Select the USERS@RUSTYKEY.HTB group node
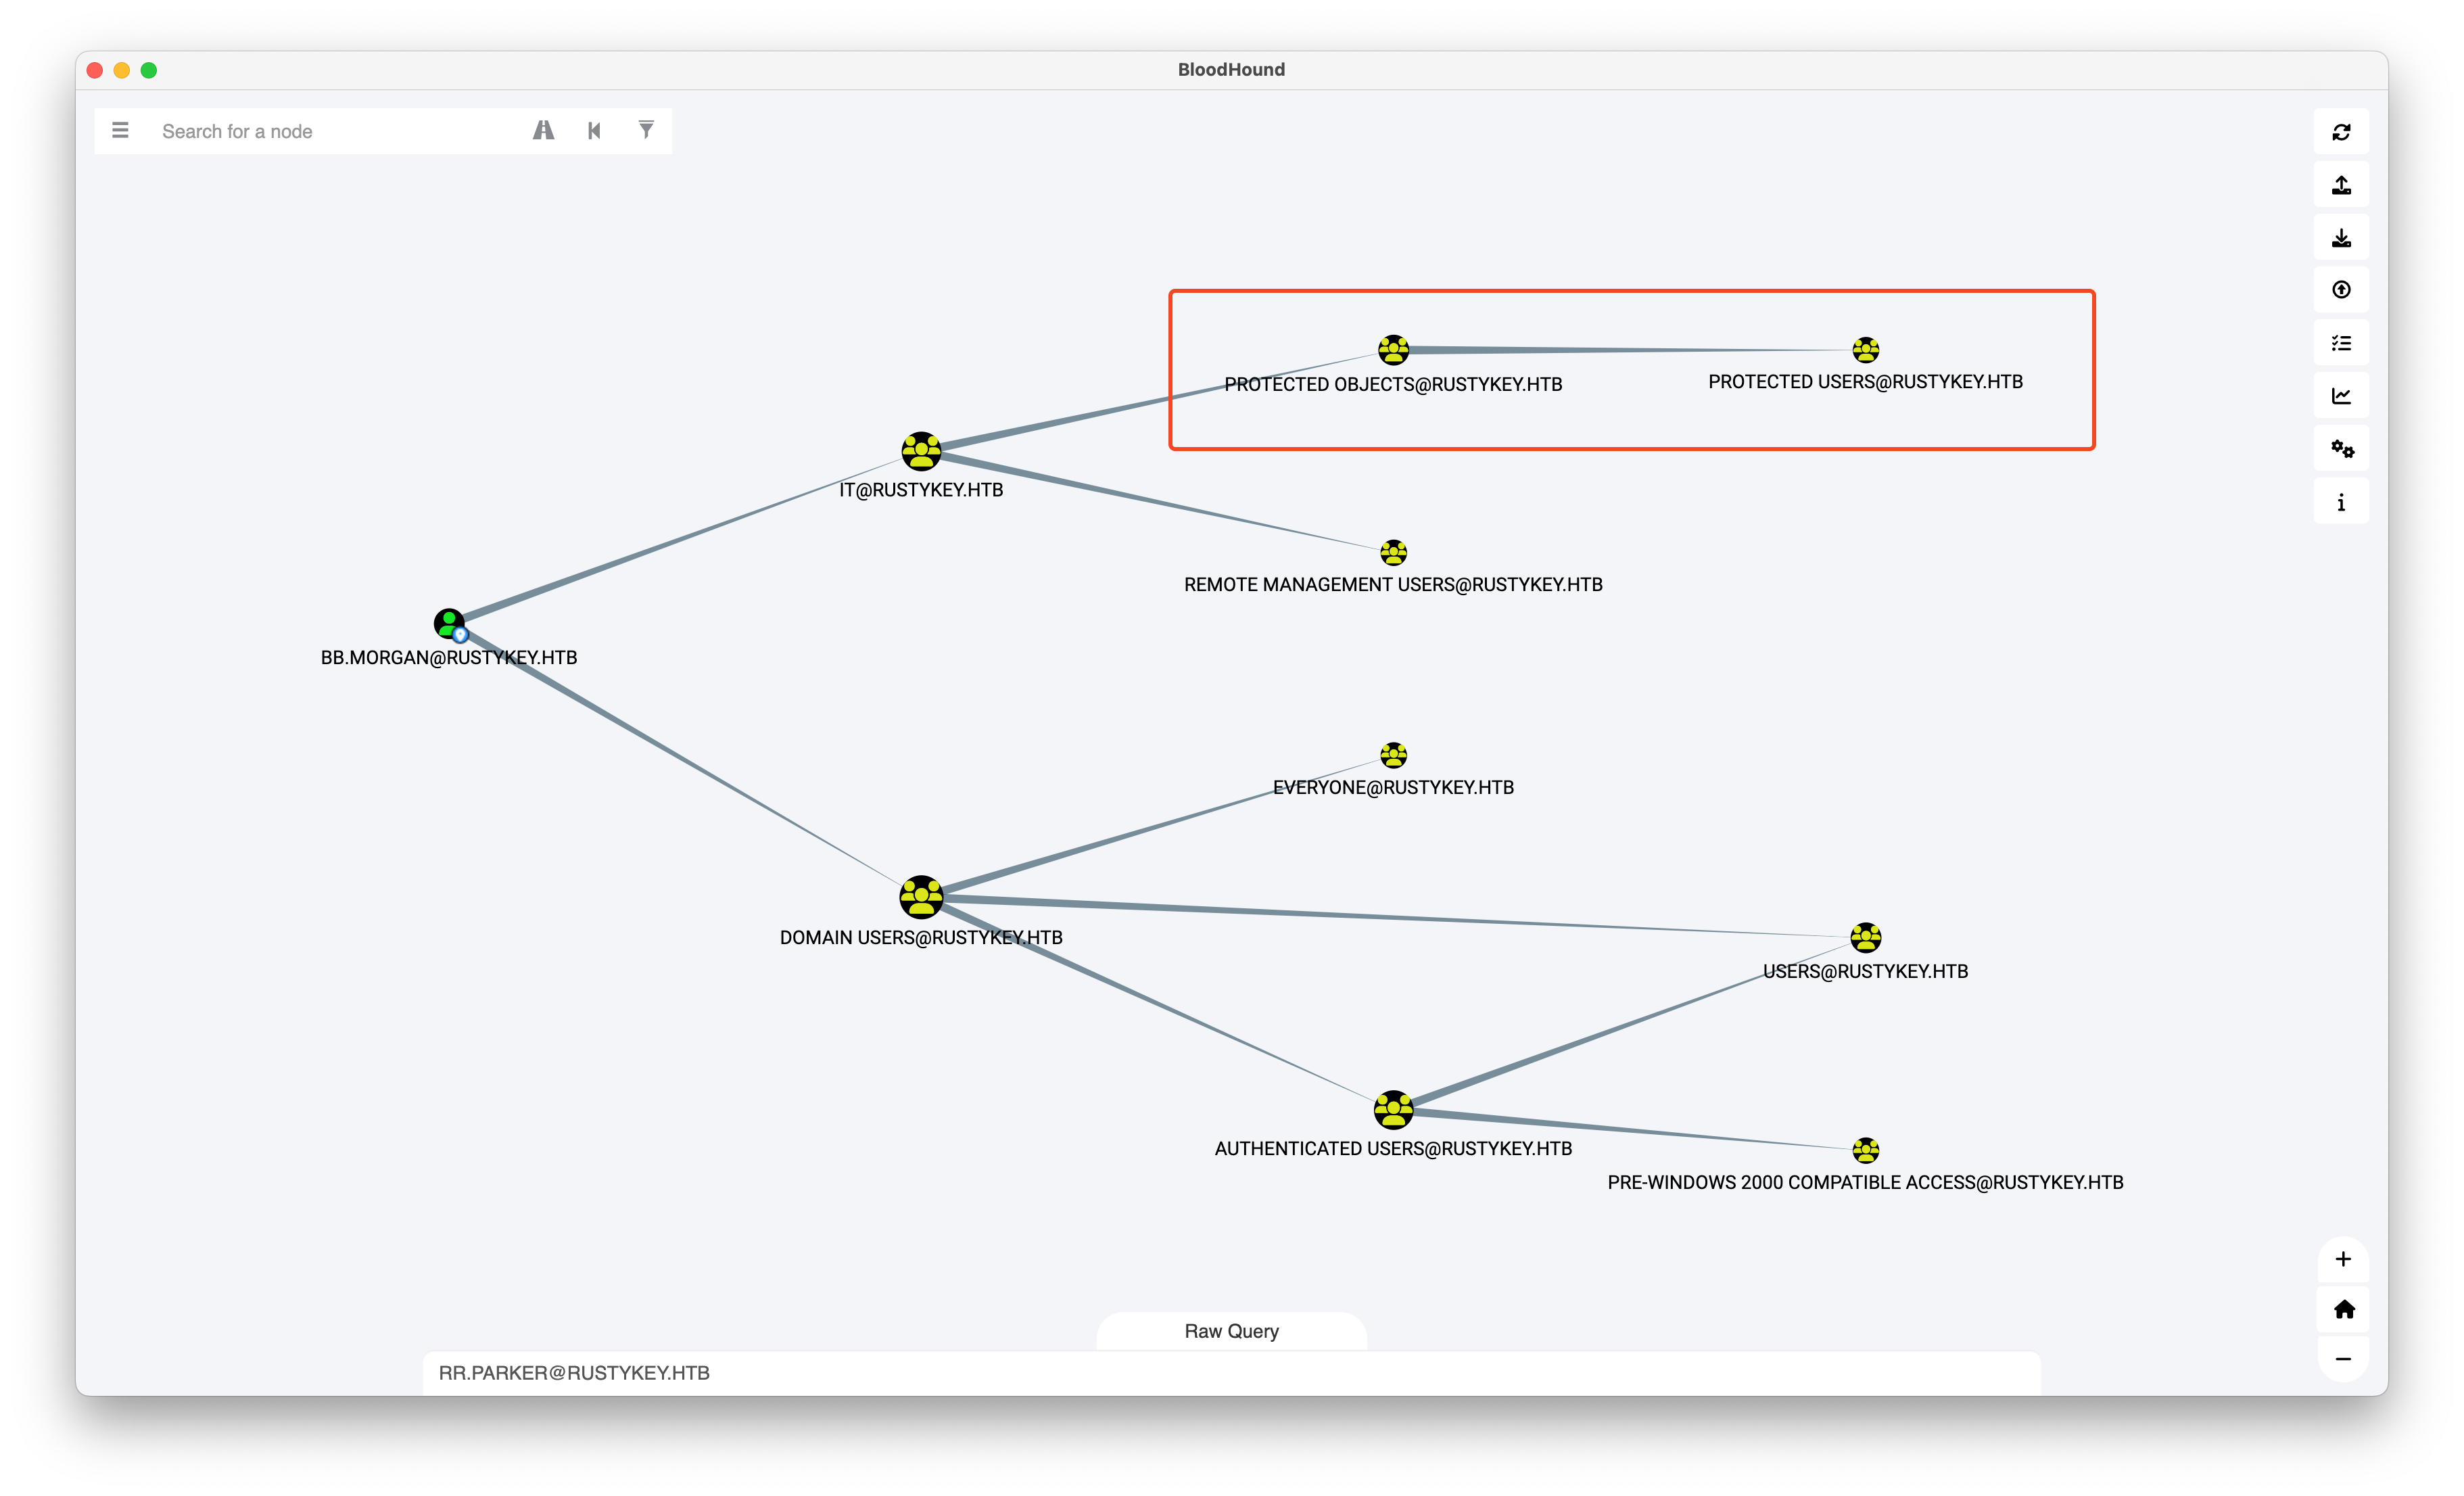The height and width of the screenshot is (1496, 2464). pos(1865,937)
